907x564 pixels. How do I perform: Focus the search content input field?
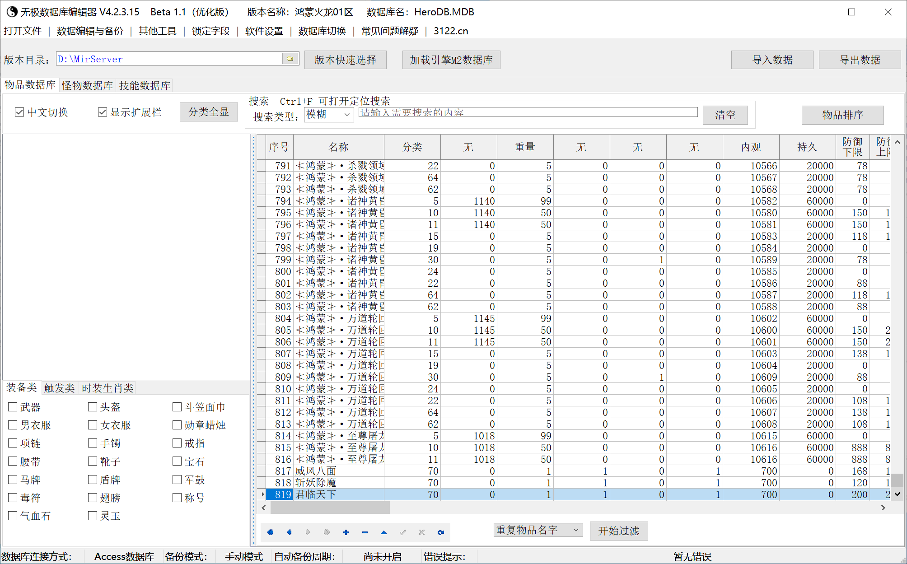(528, 112)
